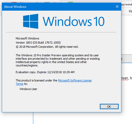The image size is (132, 124).
Task: Click the Windows User licensee name
Action: (28, 89)
